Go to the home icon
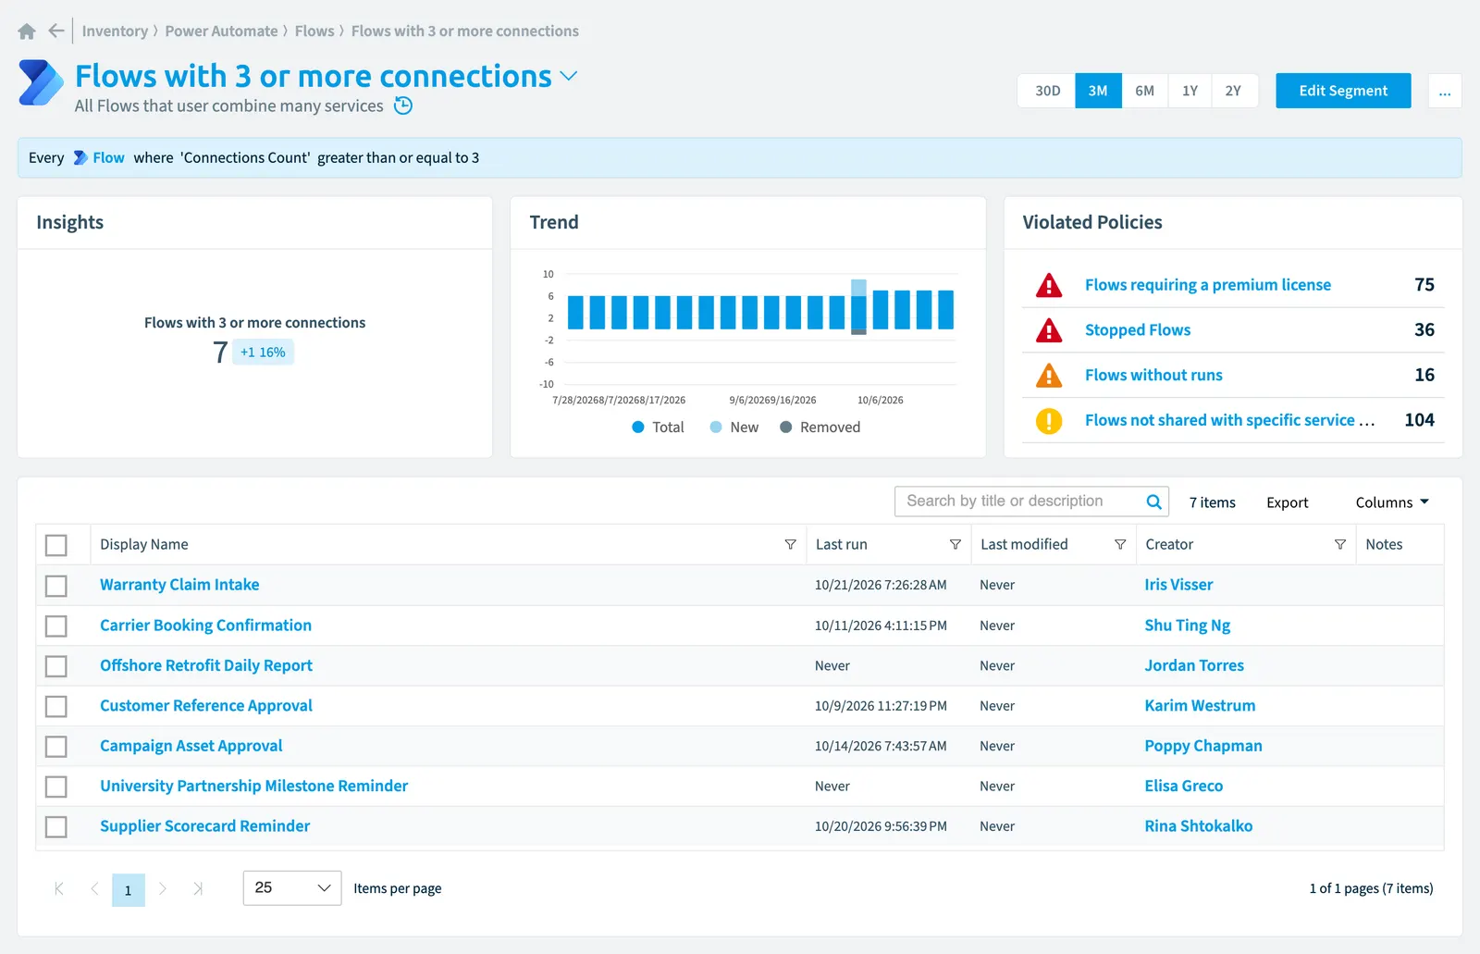The width and height of the screenshot is (1480, 954). (x=27, y=31)
